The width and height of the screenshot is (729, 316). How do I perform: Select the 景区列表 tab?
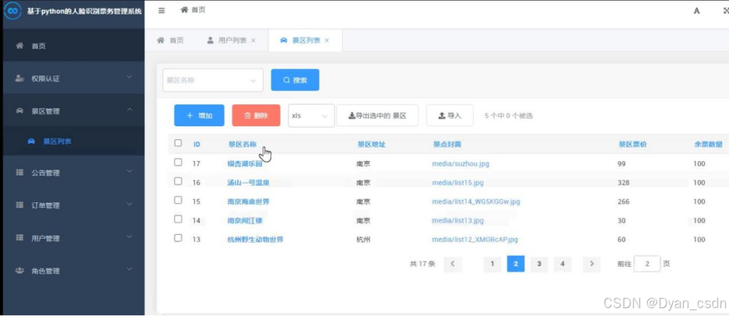coord(306,40)
